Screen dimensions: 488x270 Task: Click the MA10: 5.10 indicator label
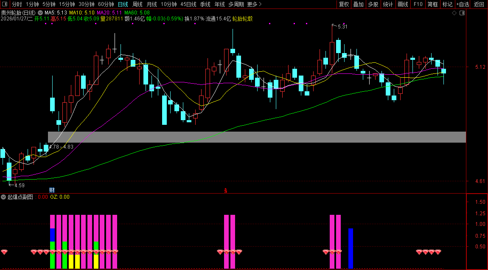82,13
